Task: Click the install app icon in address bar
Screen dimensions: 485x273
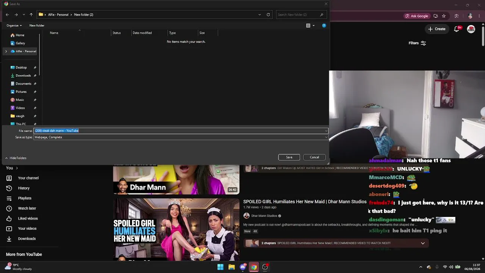Action: [436, 16]
